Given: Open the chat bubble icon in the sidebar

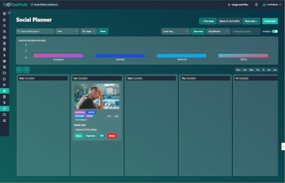Looking at the screenshot, I should (4, 79).
